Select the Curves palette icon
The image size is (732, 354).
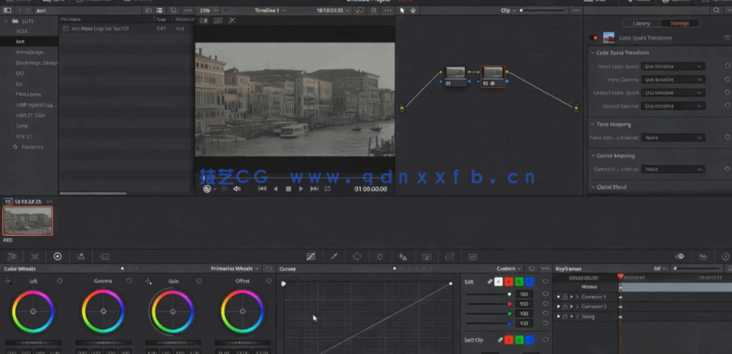(x=311, y=256)
